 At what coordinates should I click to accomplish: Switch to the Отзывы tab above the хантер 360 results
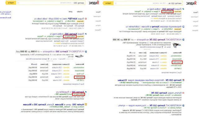[x=80, y=12]
